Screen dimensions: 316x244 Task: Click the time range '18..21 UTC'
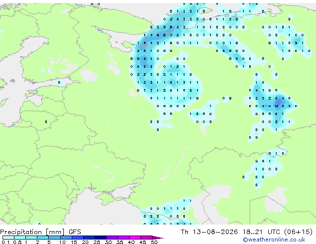tap(261, 232)
